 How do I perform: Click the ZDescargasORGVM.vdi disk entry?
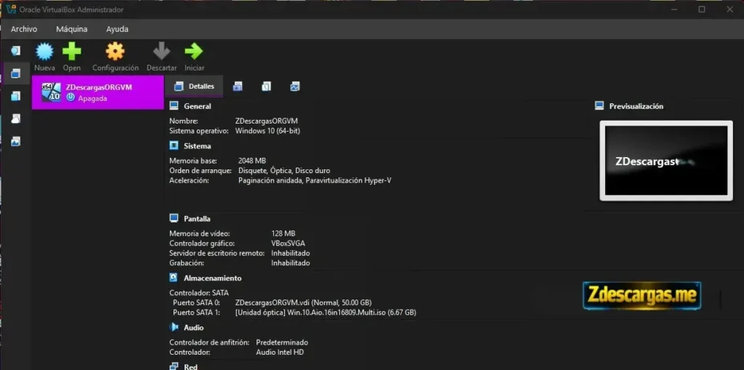click(303, 302)
